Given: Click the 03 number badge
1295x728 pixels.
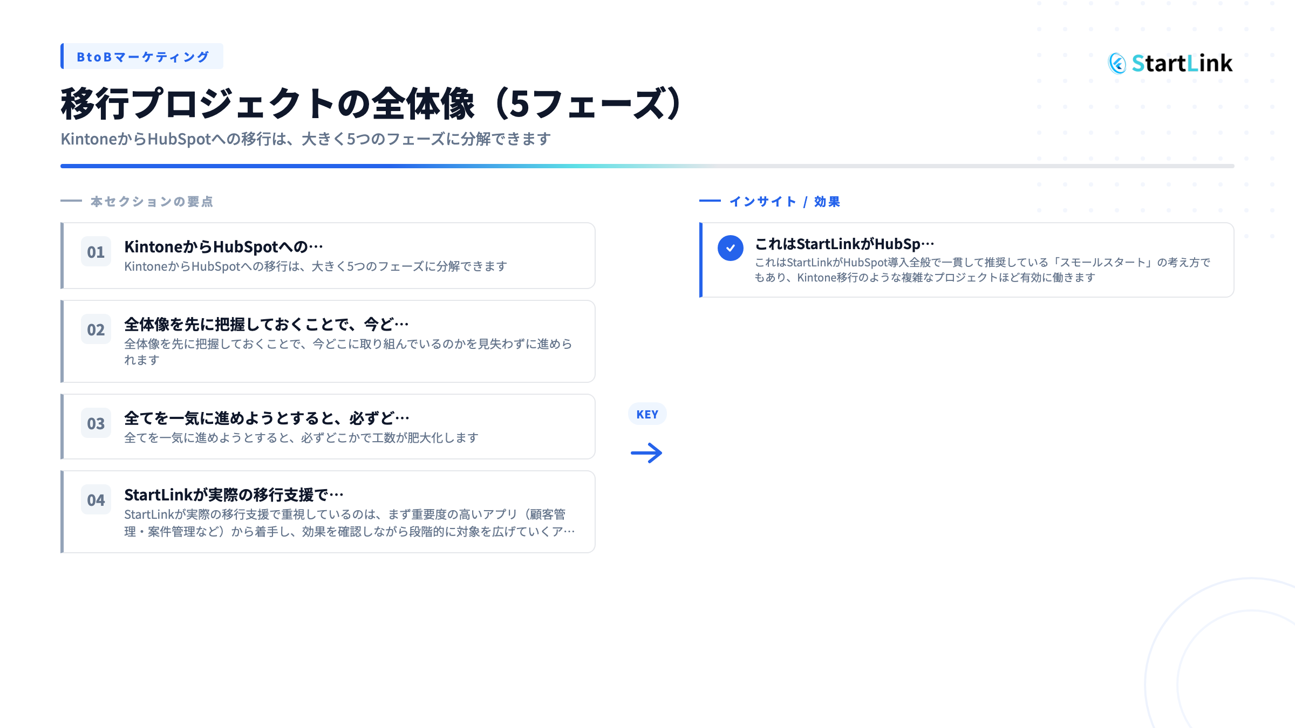Looking at the screenshot, I should pyautogui.click(x=96, y=423).
